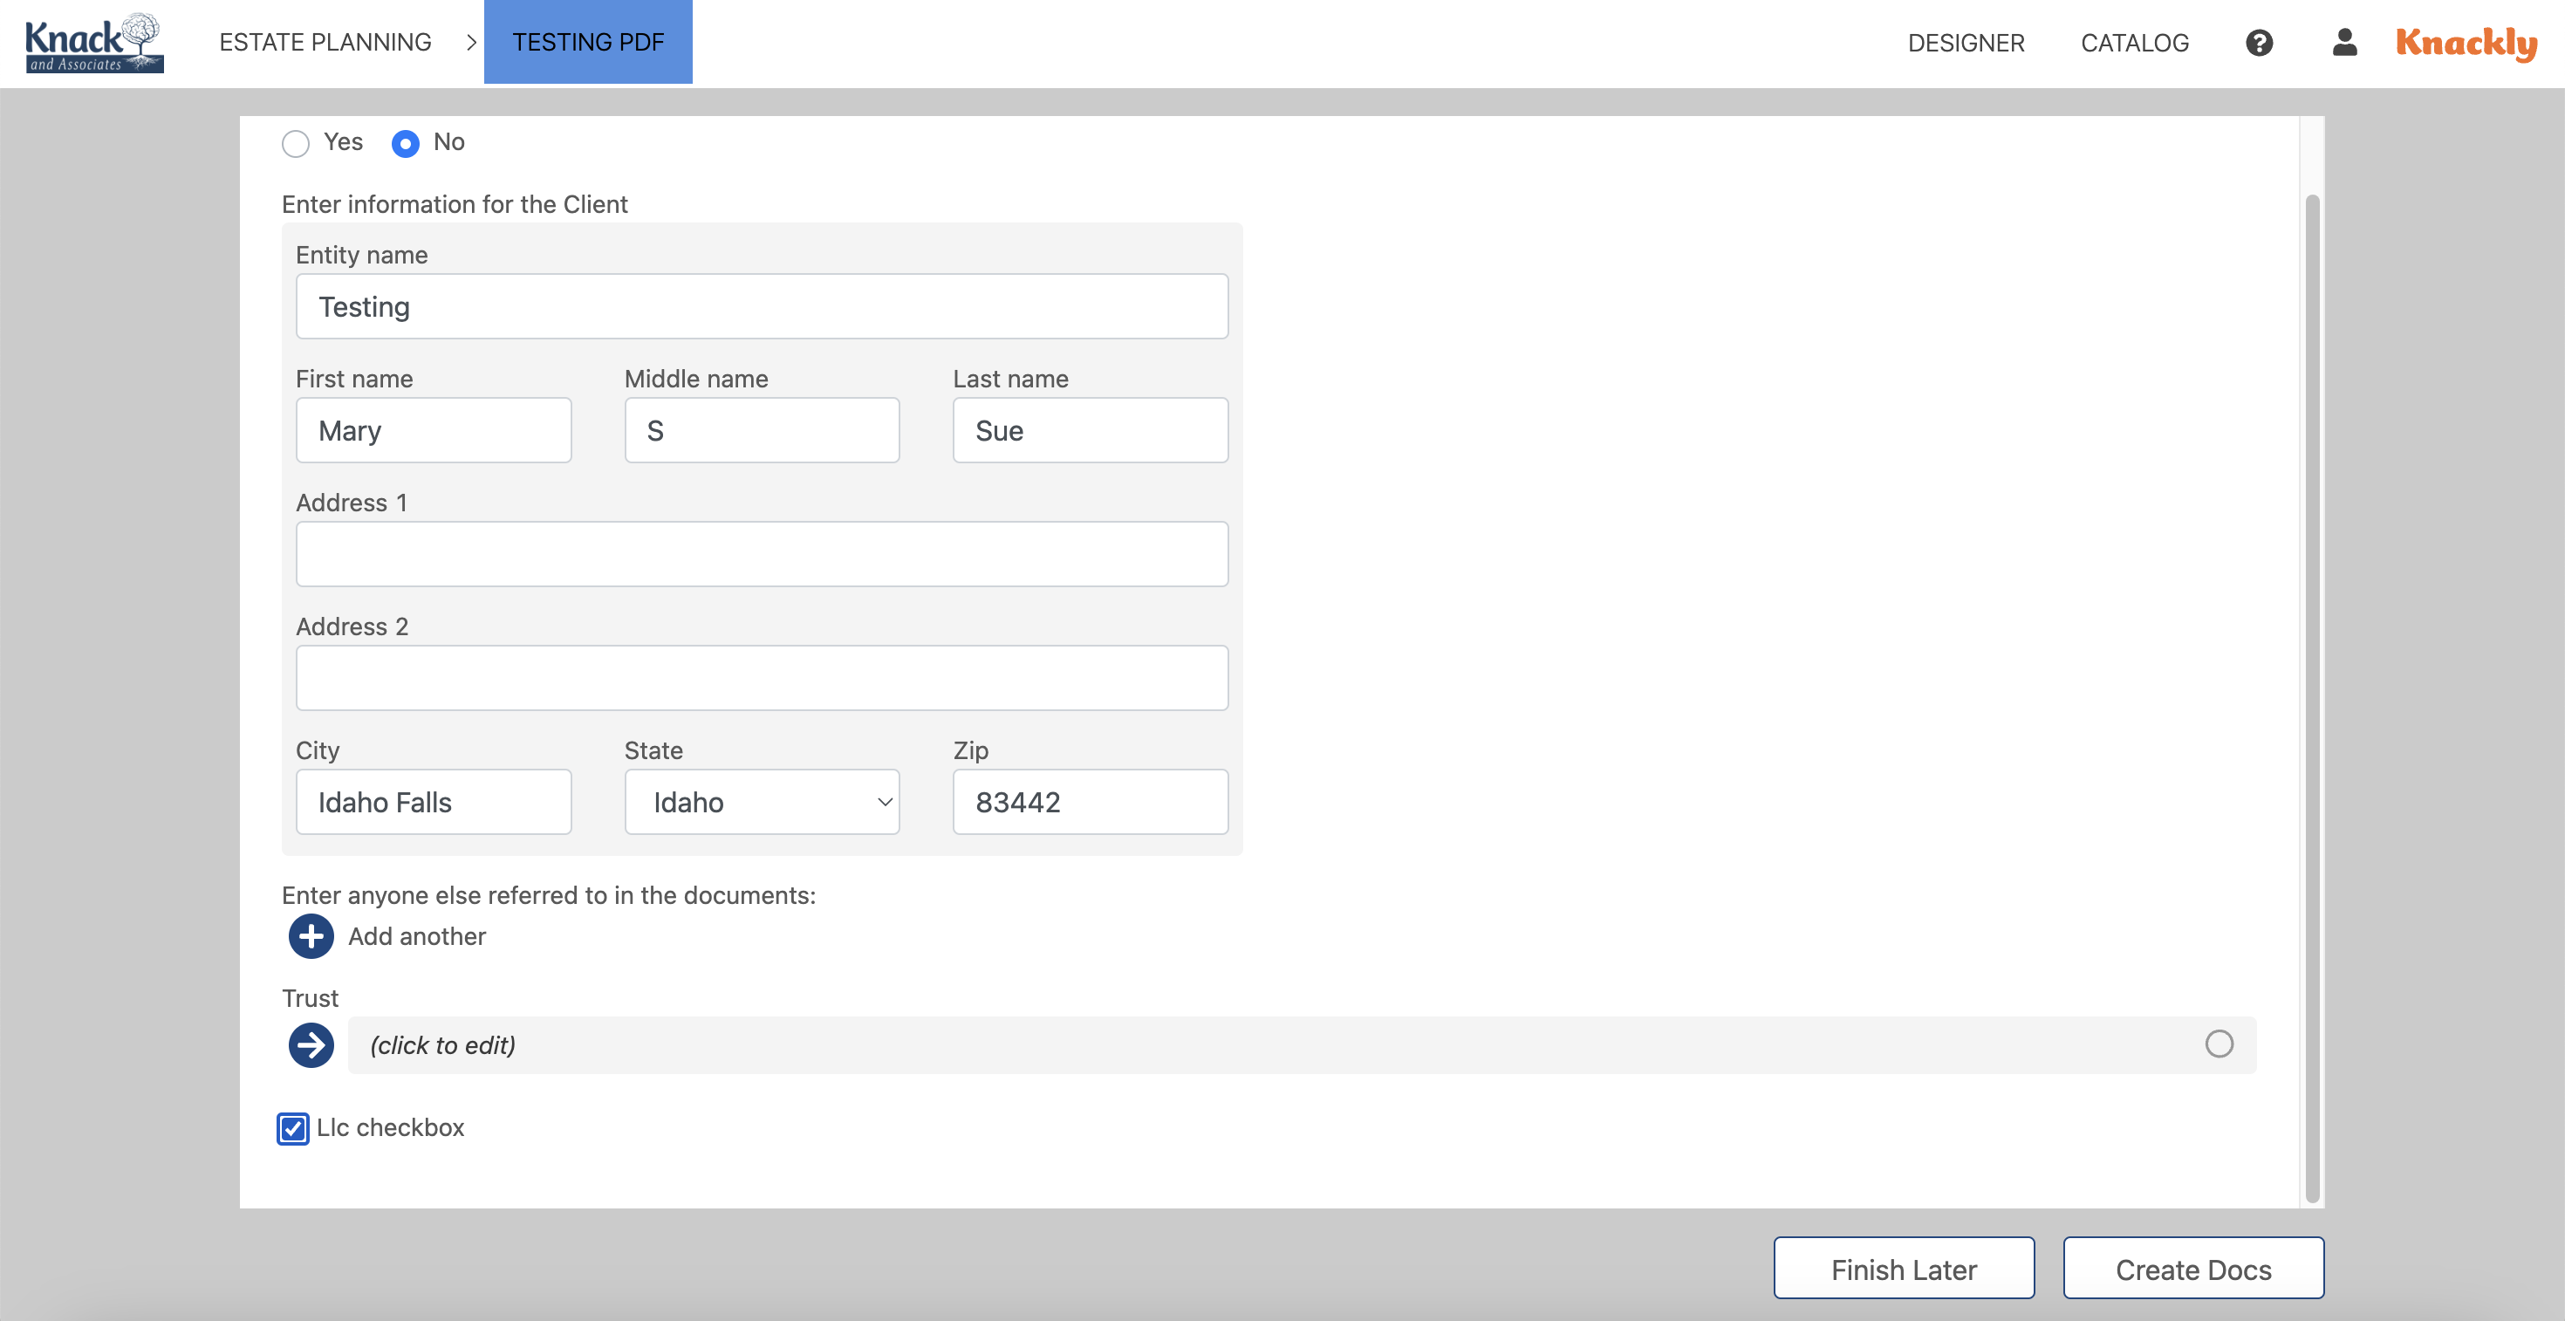Click the Knack and Associates logo
Screen dimensions: 2565x1321
pyautogui.click(x=93, y=43)
